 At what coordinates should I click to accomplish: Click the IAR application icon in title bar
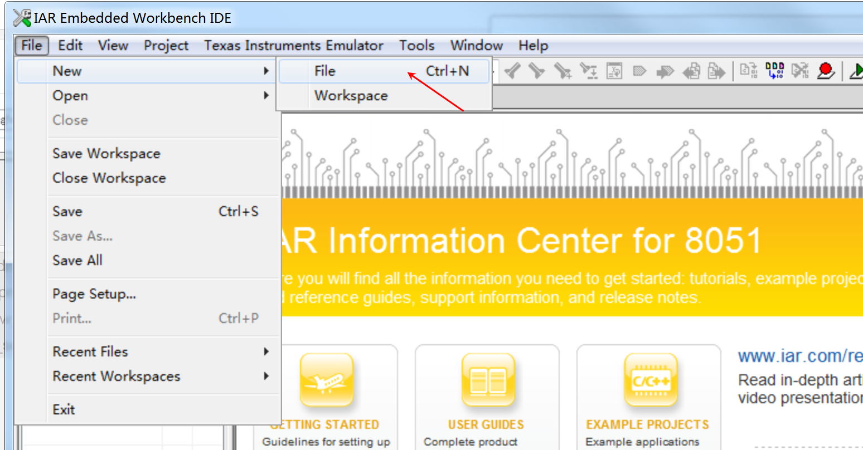tap(22, 18)
